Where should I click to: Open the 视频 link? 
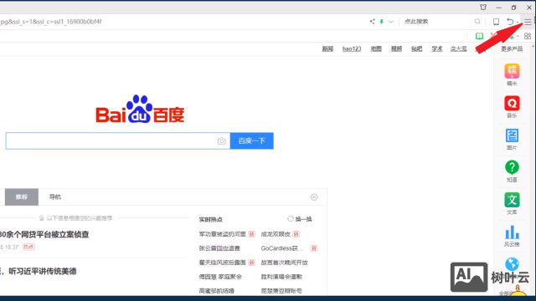396,48
